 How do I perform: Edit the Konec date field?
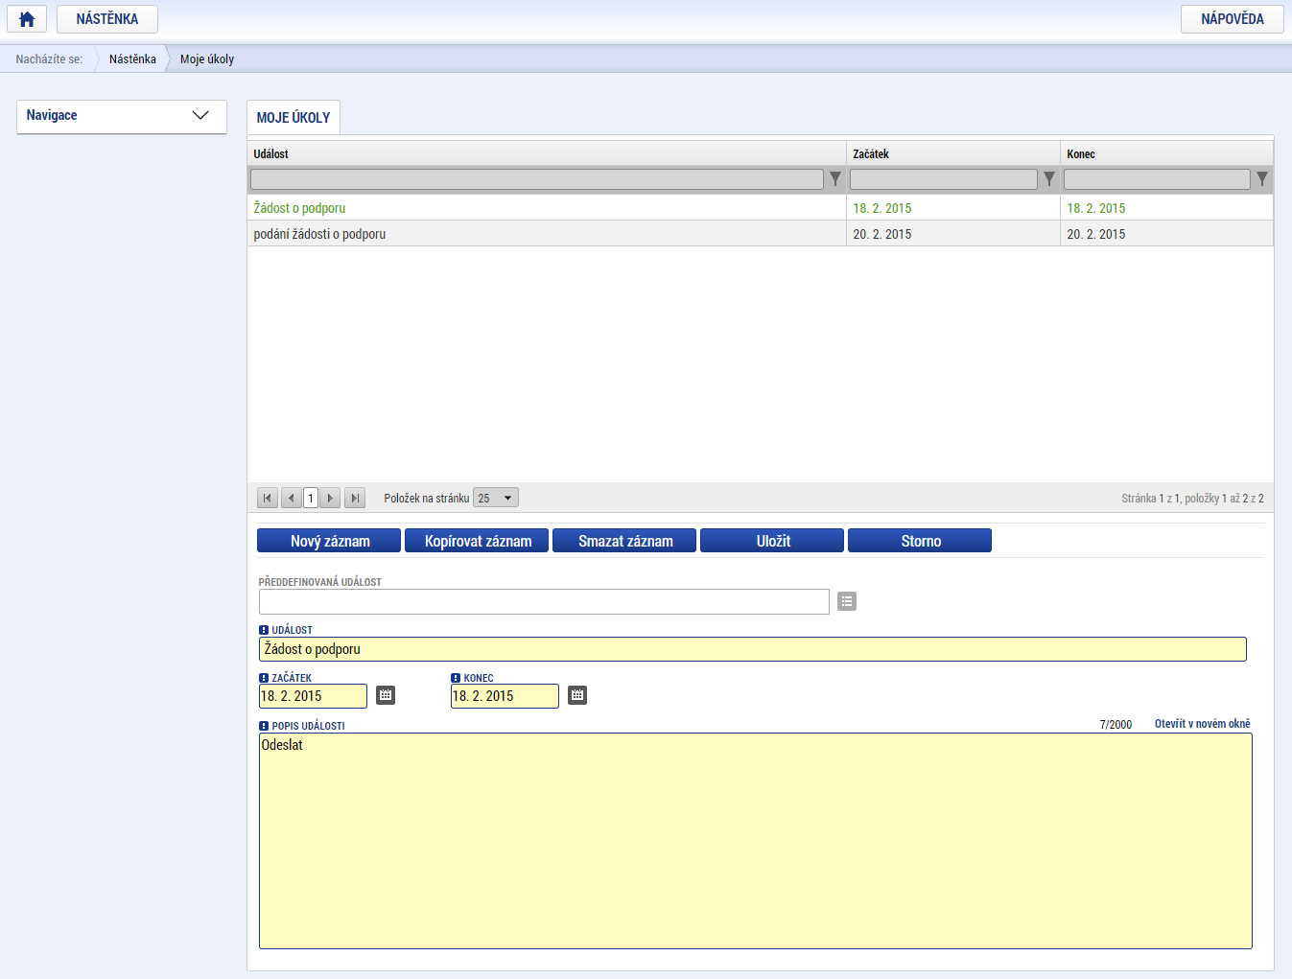coord(505,696)
